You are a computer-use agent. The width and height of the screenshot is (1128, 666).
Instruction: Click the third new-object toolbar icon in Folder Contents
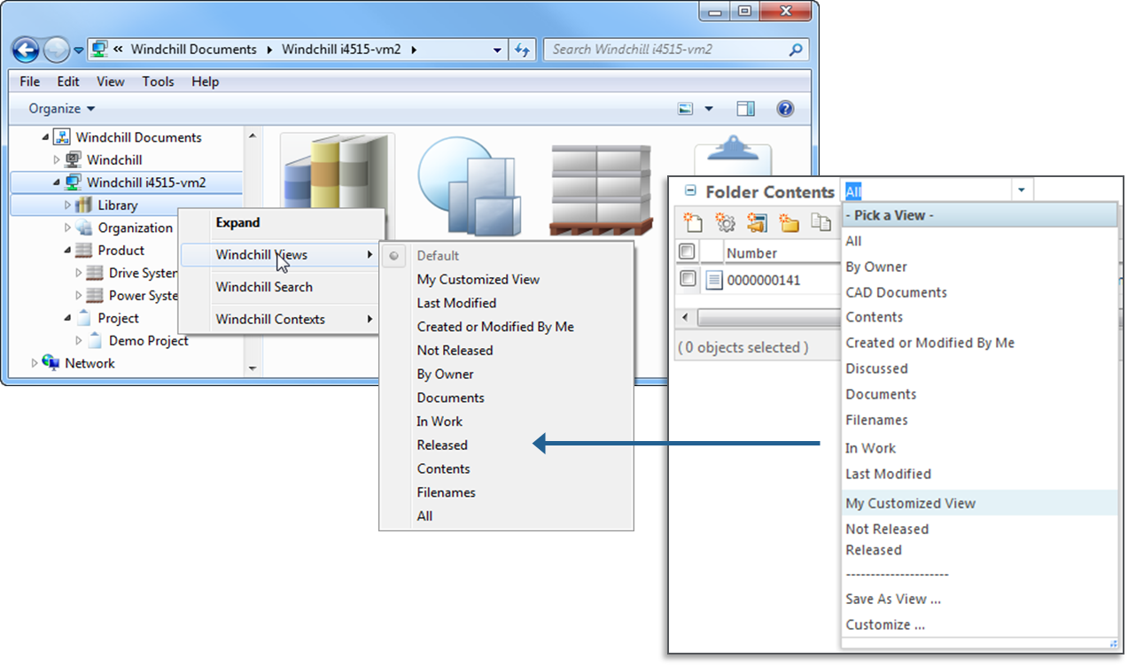tap(756, 221)
